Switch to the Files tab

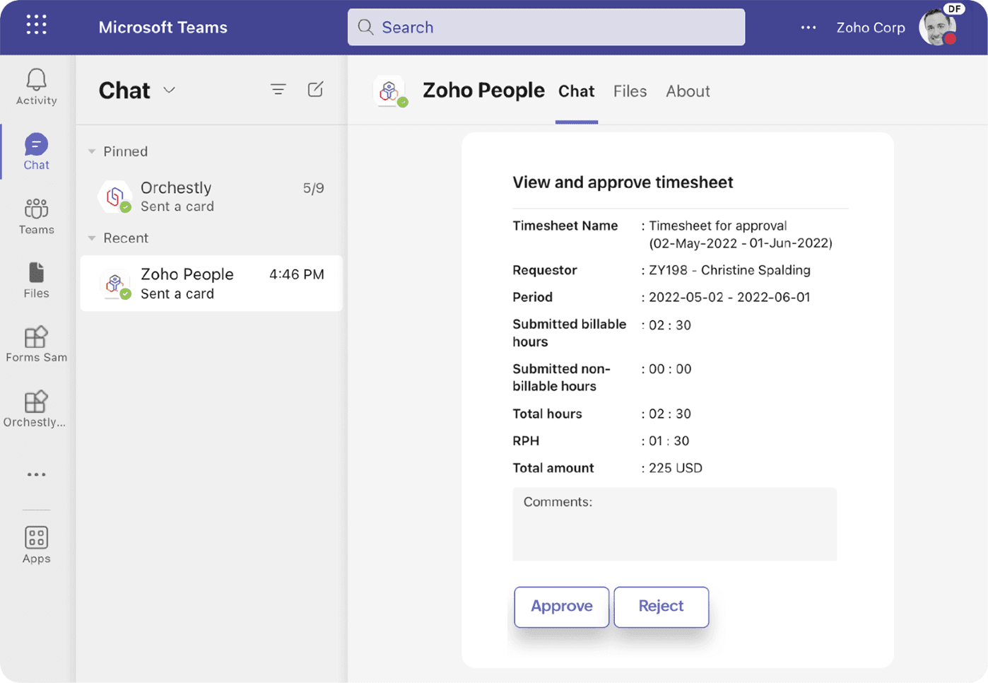point(630,91)
